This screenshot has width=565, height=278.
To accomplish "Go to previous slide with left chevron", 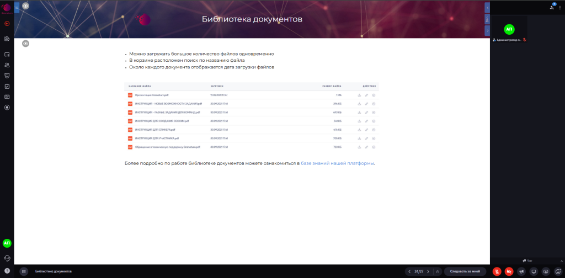I will coord(409,271).
